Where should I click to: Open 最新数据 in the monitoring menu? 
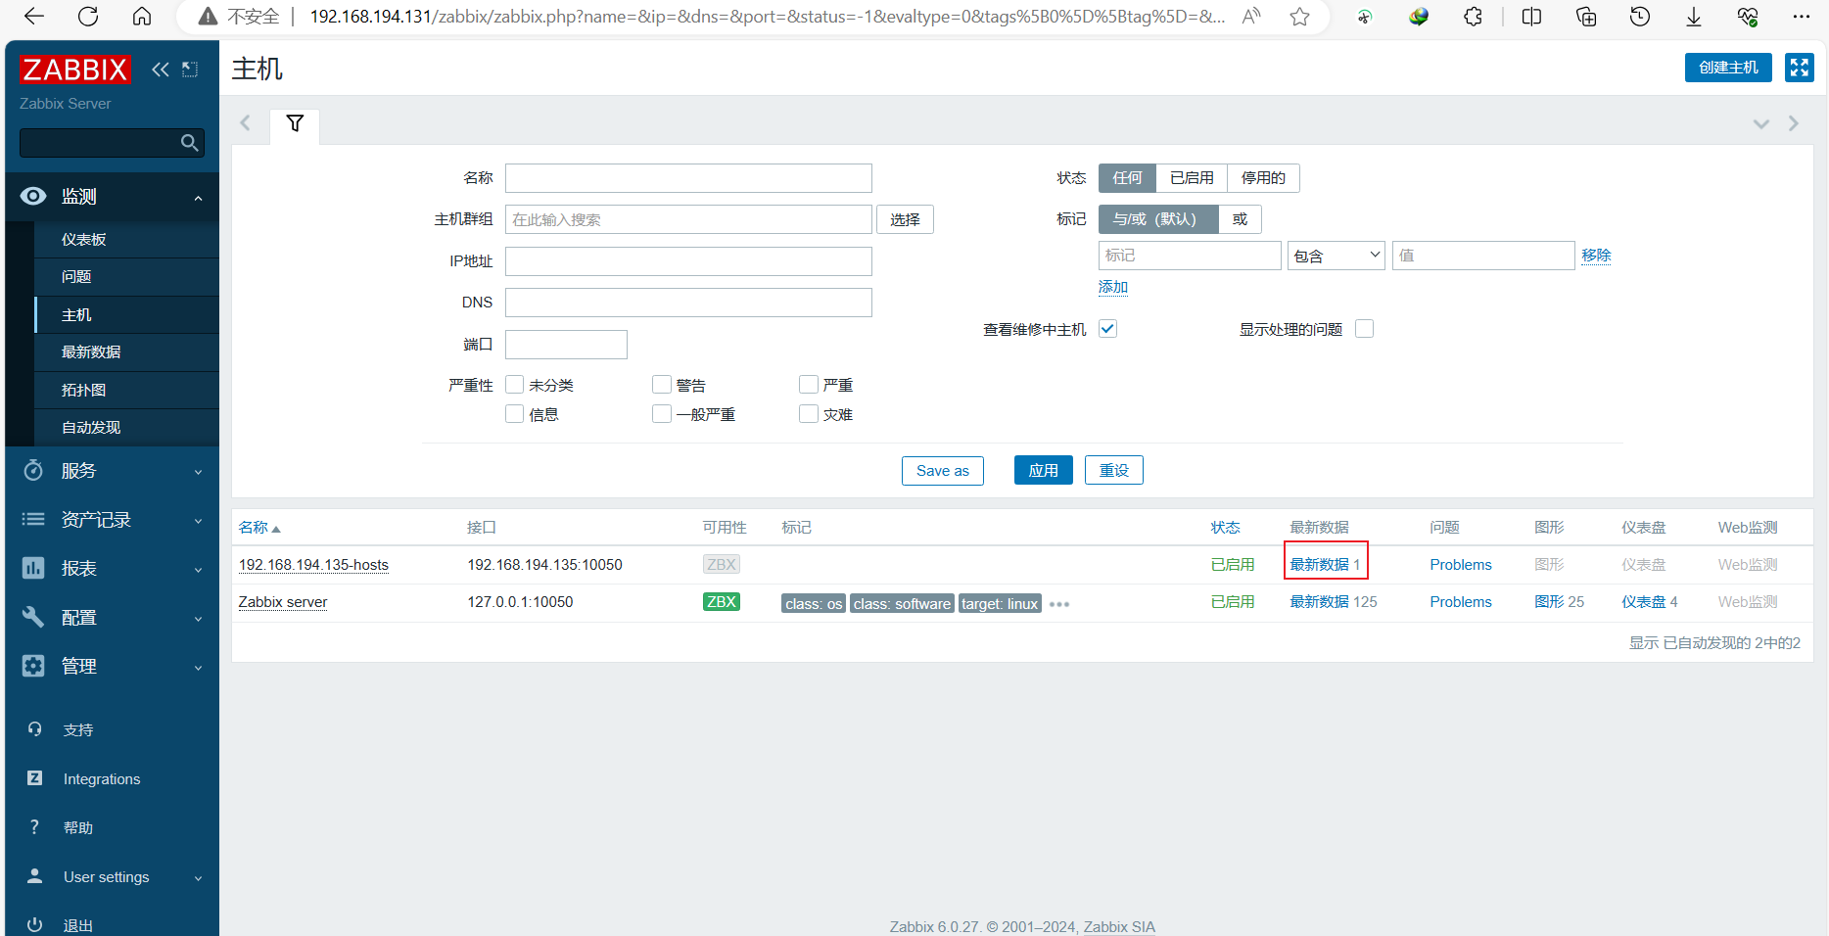point(126,352)
